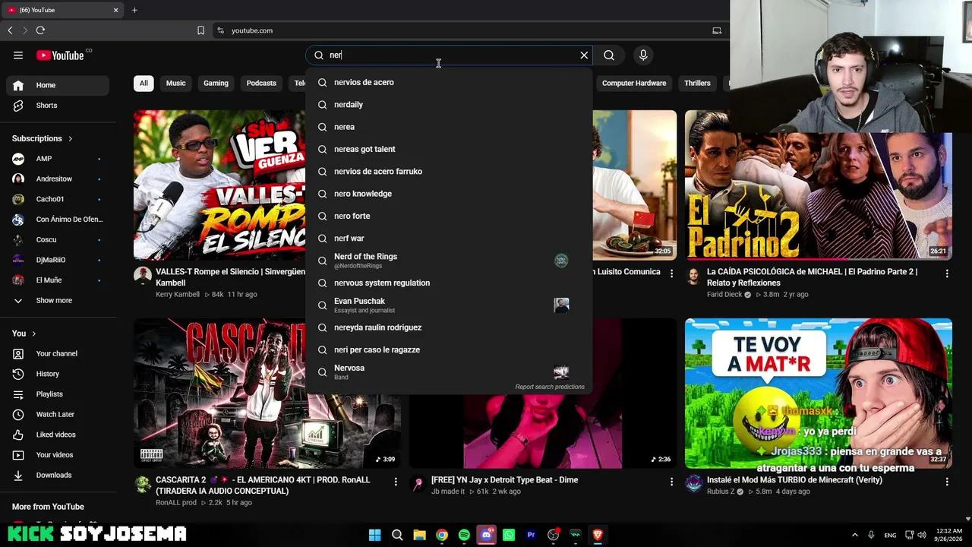Expand the Subscriptions section chevron
This screenshot has width=972, height=547.
(71, 138)
